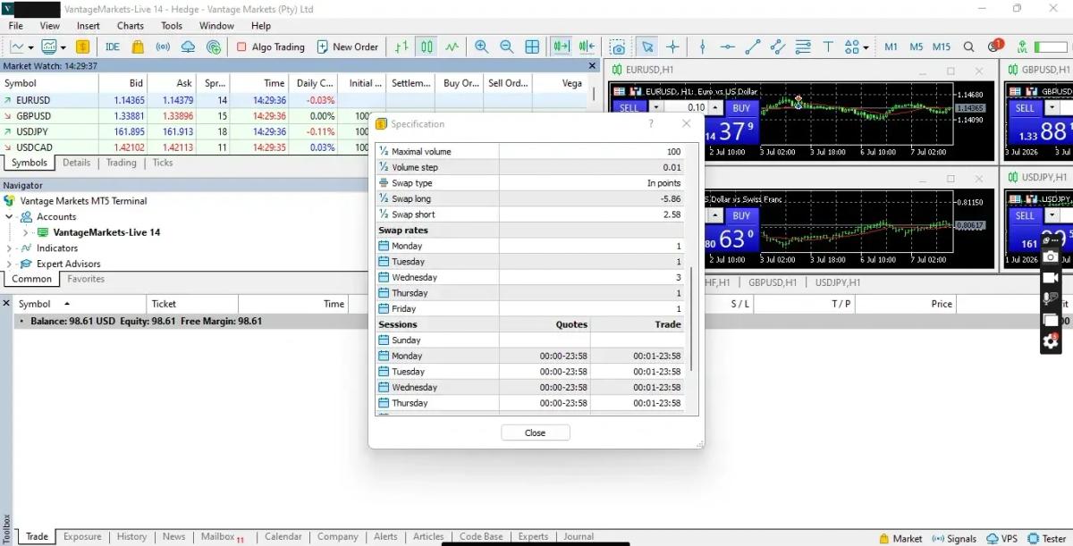Toggle chart auto scroll icon
Viewport: 1073px width, 546px height.
click(562, 46)
